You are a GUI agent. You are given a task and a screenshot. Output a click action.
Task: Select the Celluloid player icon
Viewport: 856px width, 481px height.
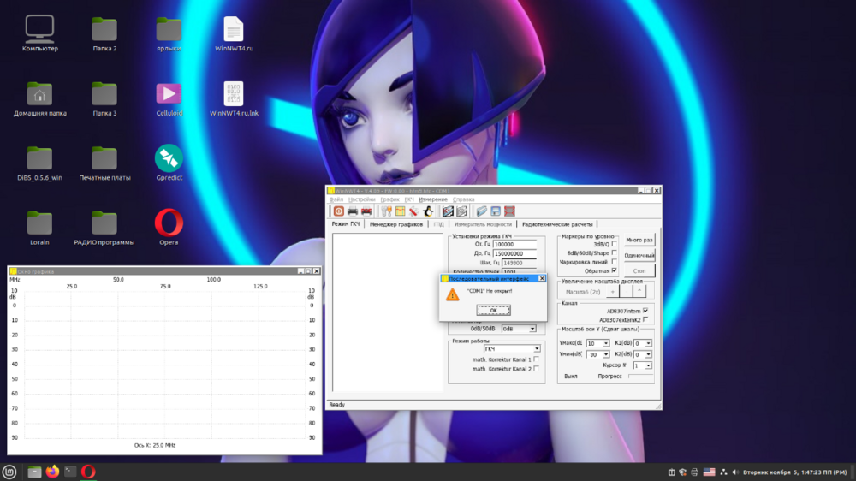tap(169, 98)
